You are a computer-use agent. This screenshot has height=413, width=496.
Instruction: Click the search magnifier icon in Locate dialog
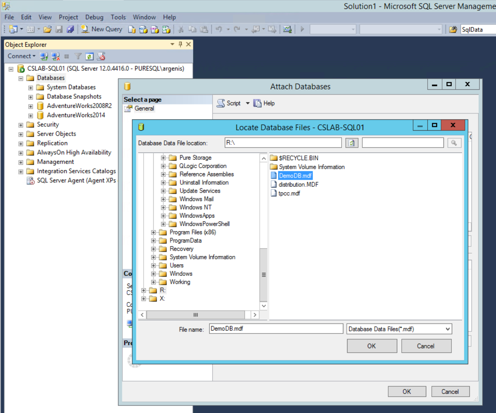pyautogui.click(x=454, y=143)
